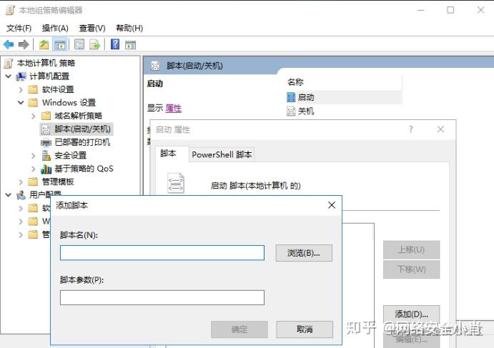Toggle the show/hide action pane icon
Viewport: 494px width, 348px height.
click(x=130, y=45)
